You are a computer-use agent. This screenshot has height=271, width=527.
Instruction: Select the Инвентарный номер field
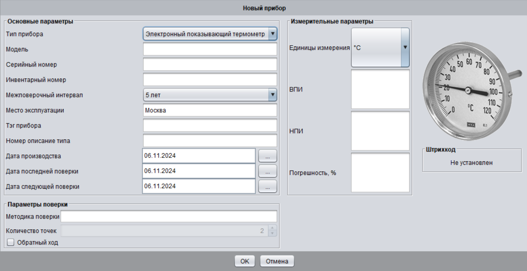tap(209, 80)
